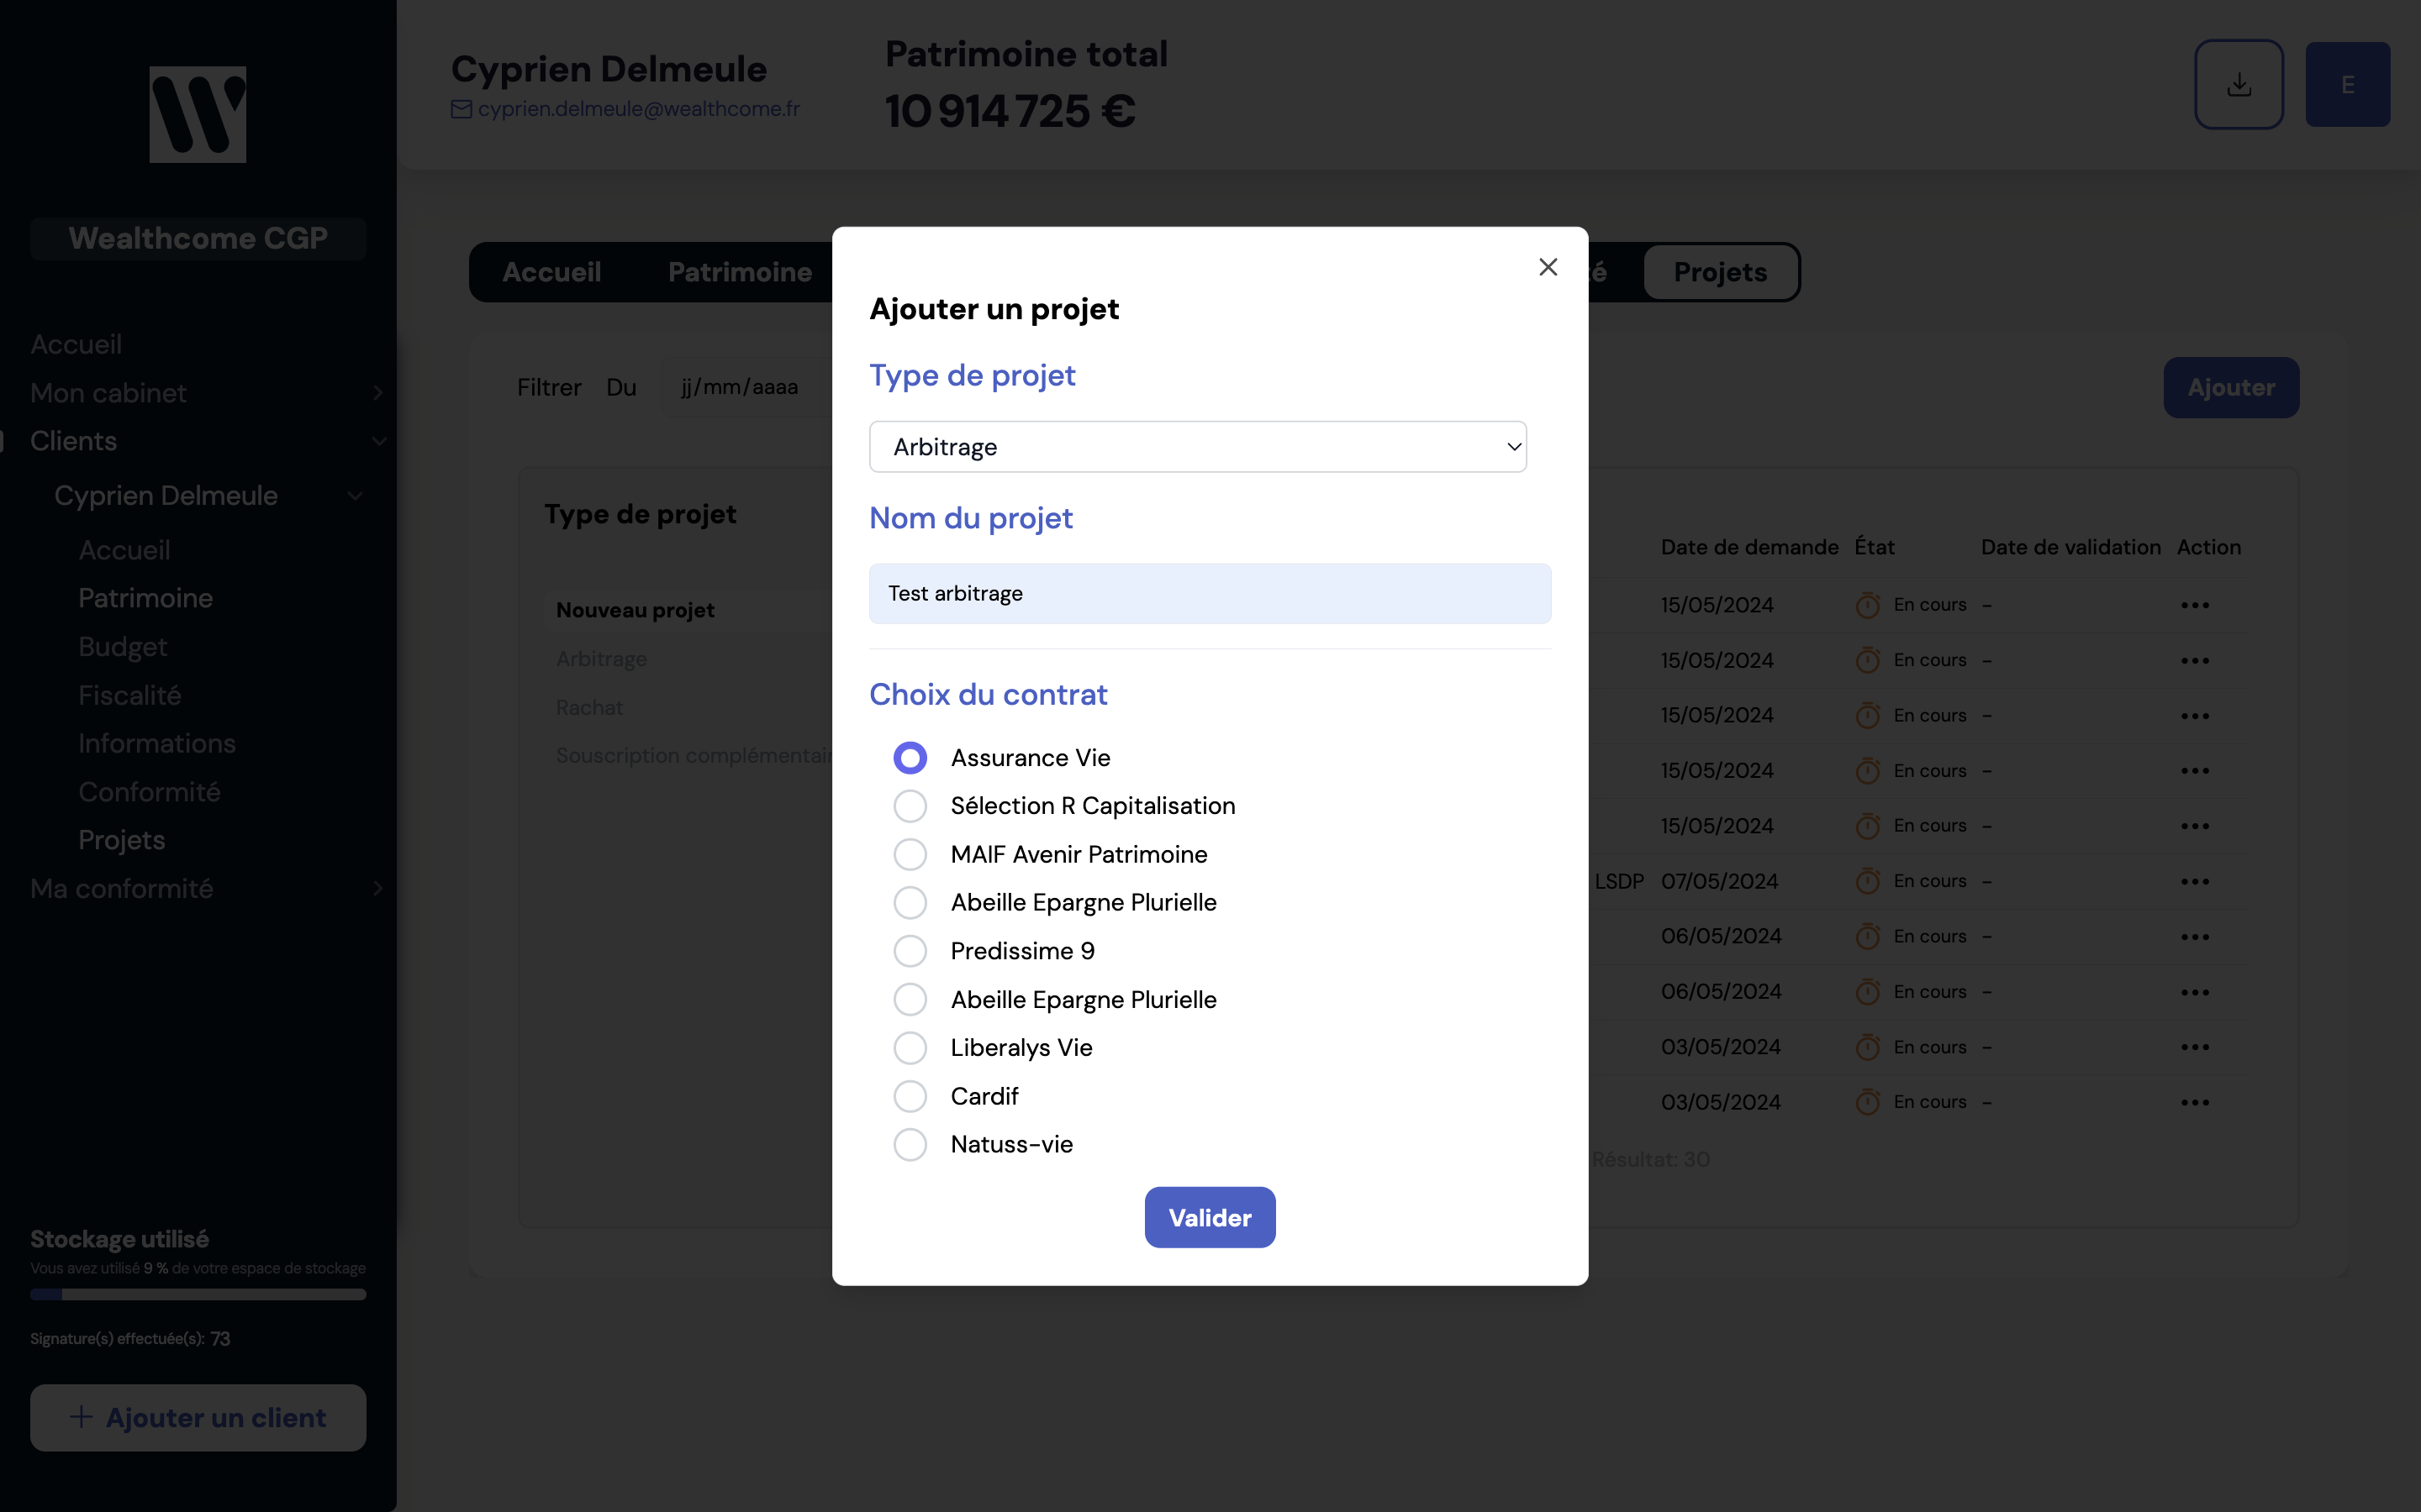Collapse the Clients sidebar chevron
The width and height of the screenshot is (2421, 1512).
click(378, 441)
